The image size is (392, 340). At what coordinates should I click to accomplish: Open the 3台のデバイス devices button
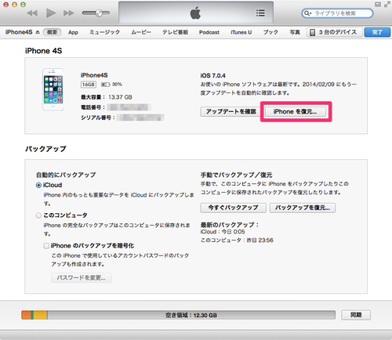click(335, 32)
